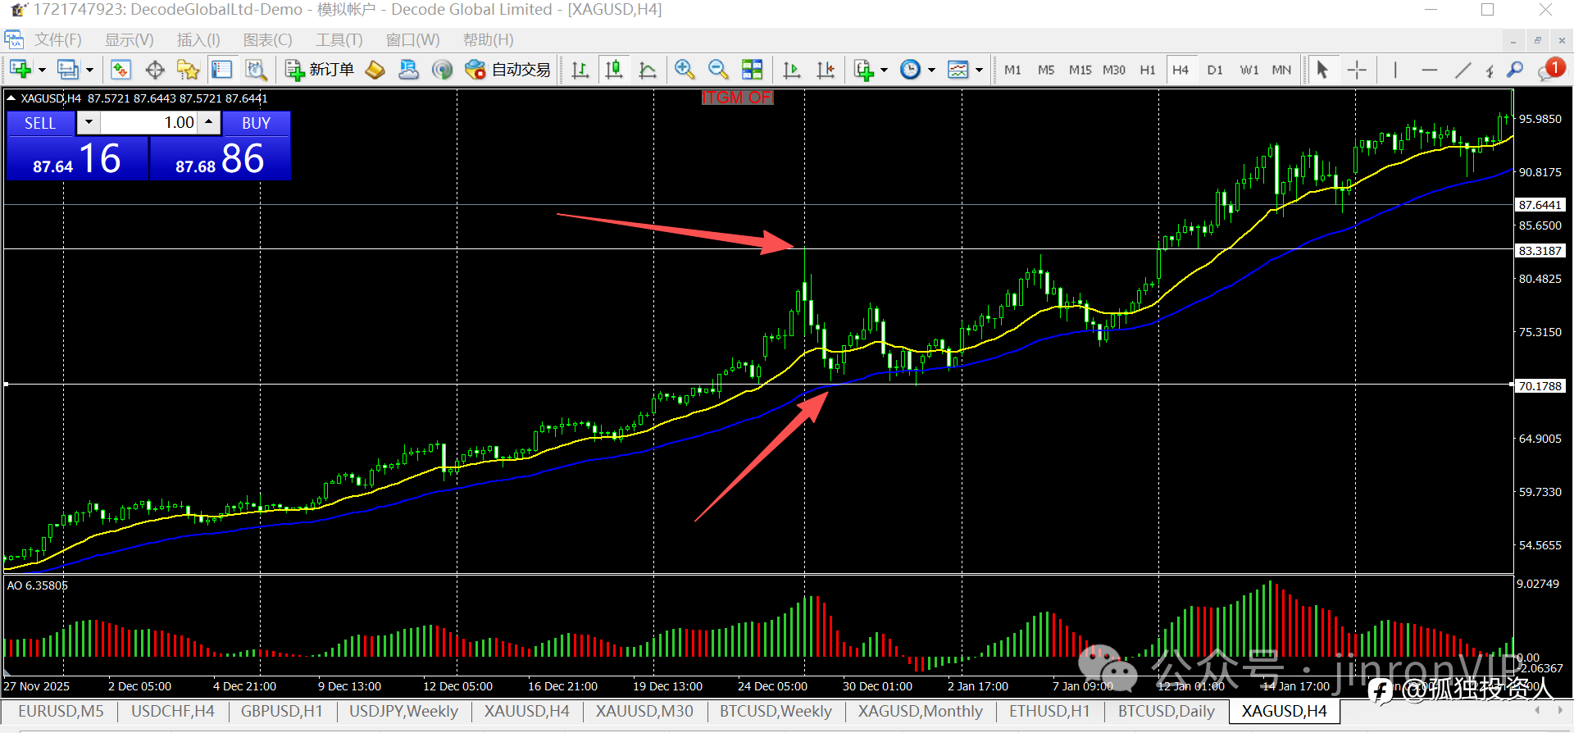Select the trendline drawing tool

[x=1463, y=70]
